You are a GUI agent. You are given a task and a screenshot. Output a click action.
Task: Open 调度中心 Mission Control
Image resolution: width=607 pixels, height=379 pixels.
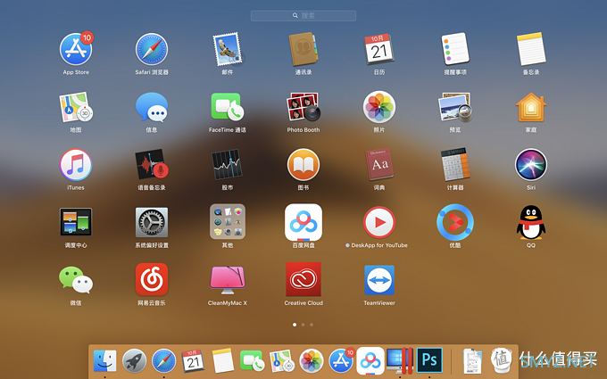(76, 222)
